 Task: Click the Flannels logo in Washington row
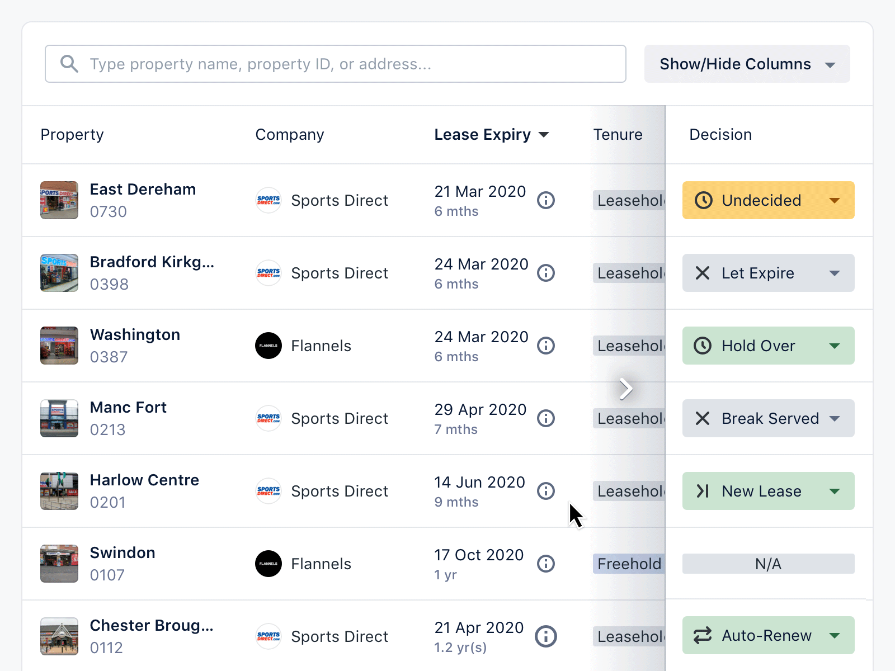(268, 346)
